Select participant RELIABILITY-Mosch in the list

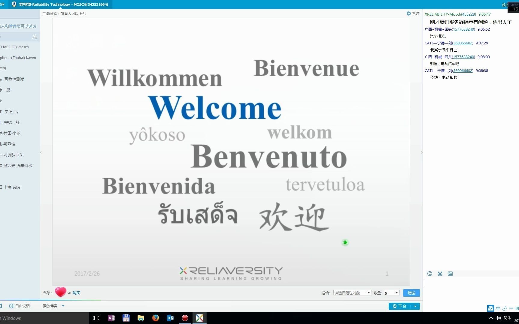(x=20, y=47)
